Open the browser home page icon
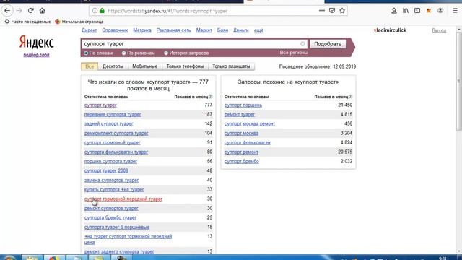 [x=42, y=11]
